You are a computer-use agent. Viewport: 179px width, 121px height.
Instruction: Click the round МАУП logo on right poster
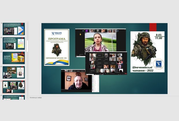[158, 64]
